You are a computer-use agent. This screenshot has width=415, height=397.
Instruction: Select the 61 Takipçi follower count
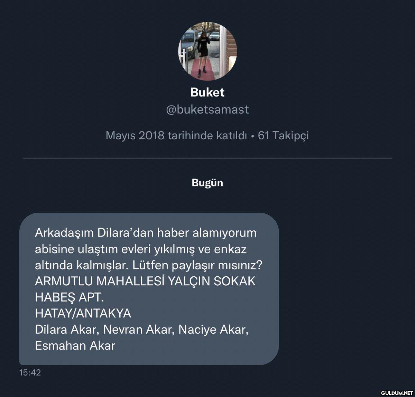284,136
